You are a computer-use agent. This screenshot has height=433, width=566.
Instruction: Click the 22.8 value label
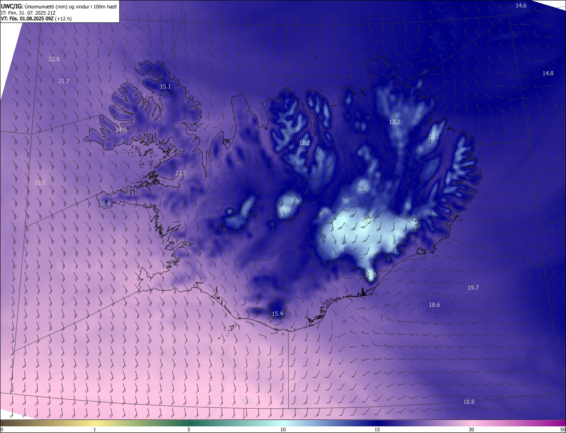pyautogui.click(x=54, y=59)
